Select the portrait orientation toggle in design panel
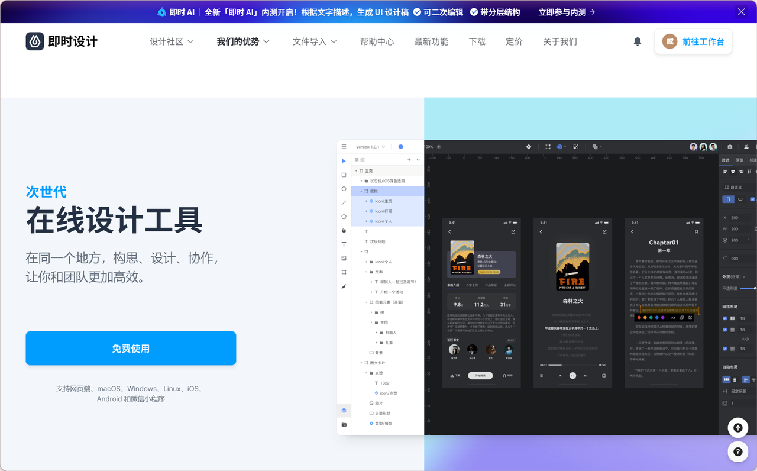Viewport: 757px width, 471px height. (729, 199)
